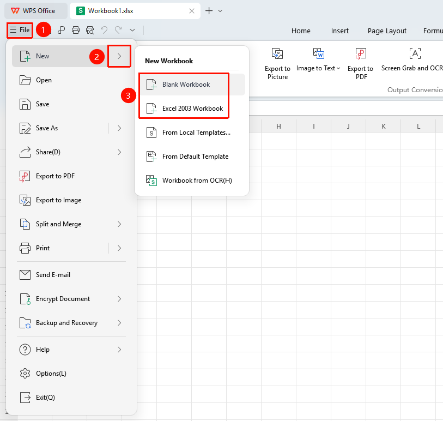Image resolution: width=443 pixels, height=421 pixels.
Task: Choose Print in the File menu
Action: pos(60,248)
